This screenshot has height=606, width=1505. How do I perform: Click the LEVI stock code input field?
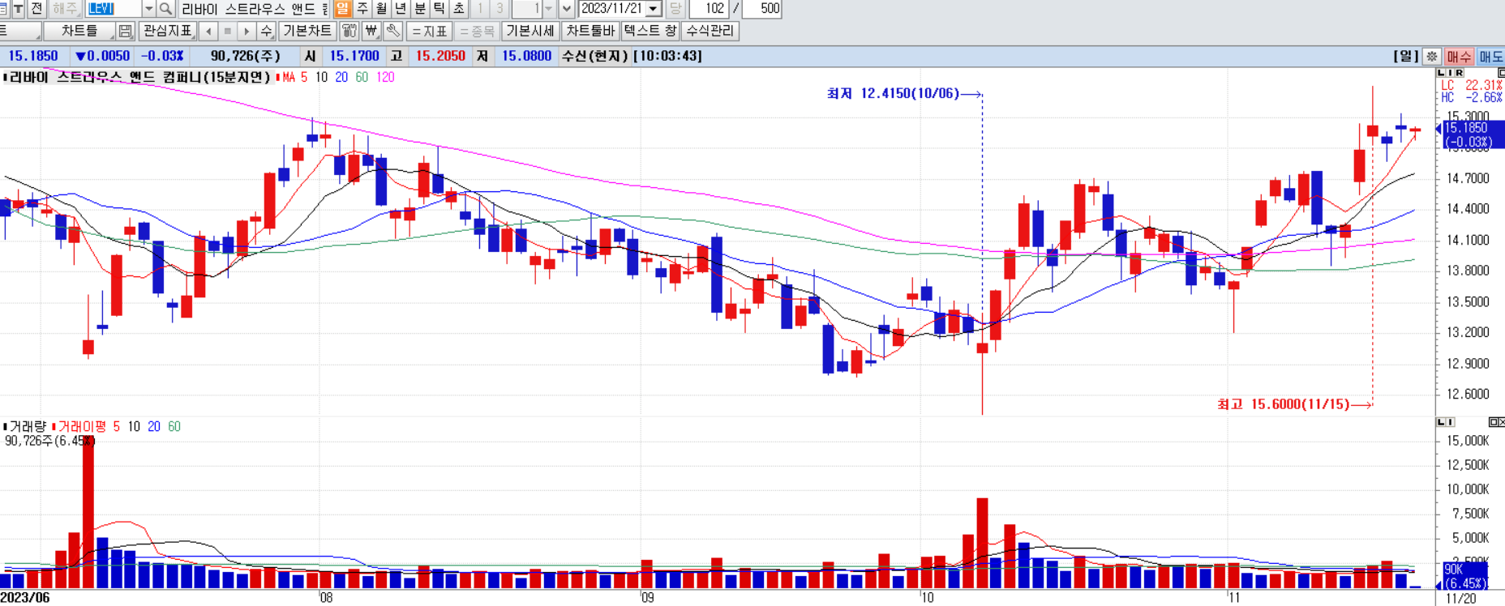tap(114, 9)
